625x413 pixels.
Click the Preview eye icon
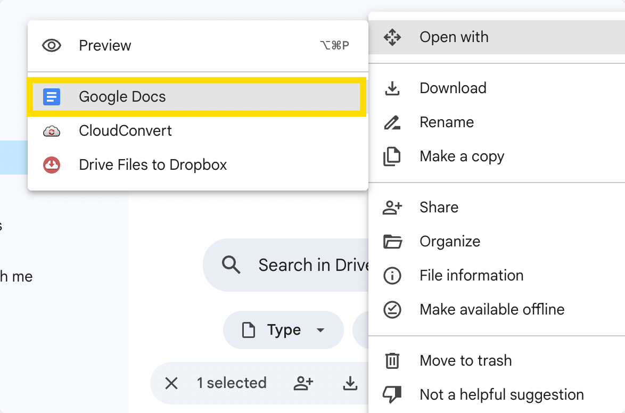pyautogui.click(x=52, y=45)
